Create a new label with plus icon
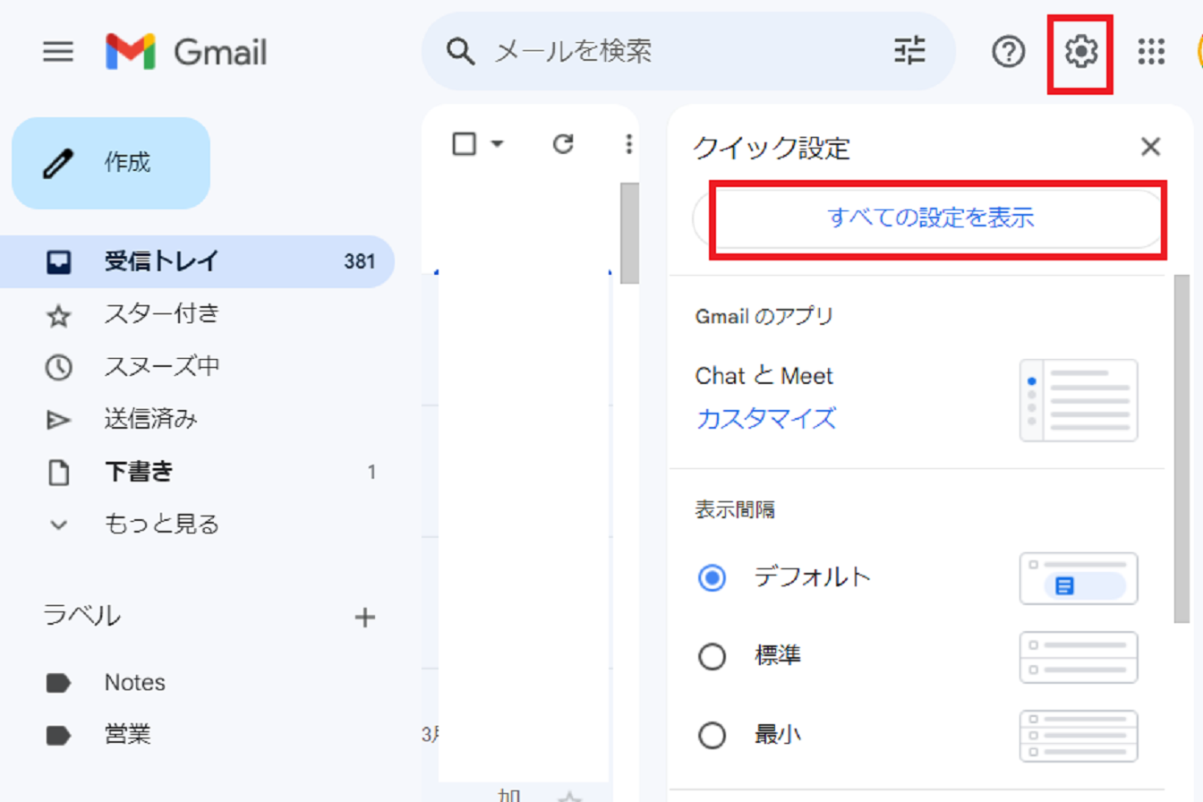The height and width of the screenshot is (802, 1203). [x=364, y=617]
